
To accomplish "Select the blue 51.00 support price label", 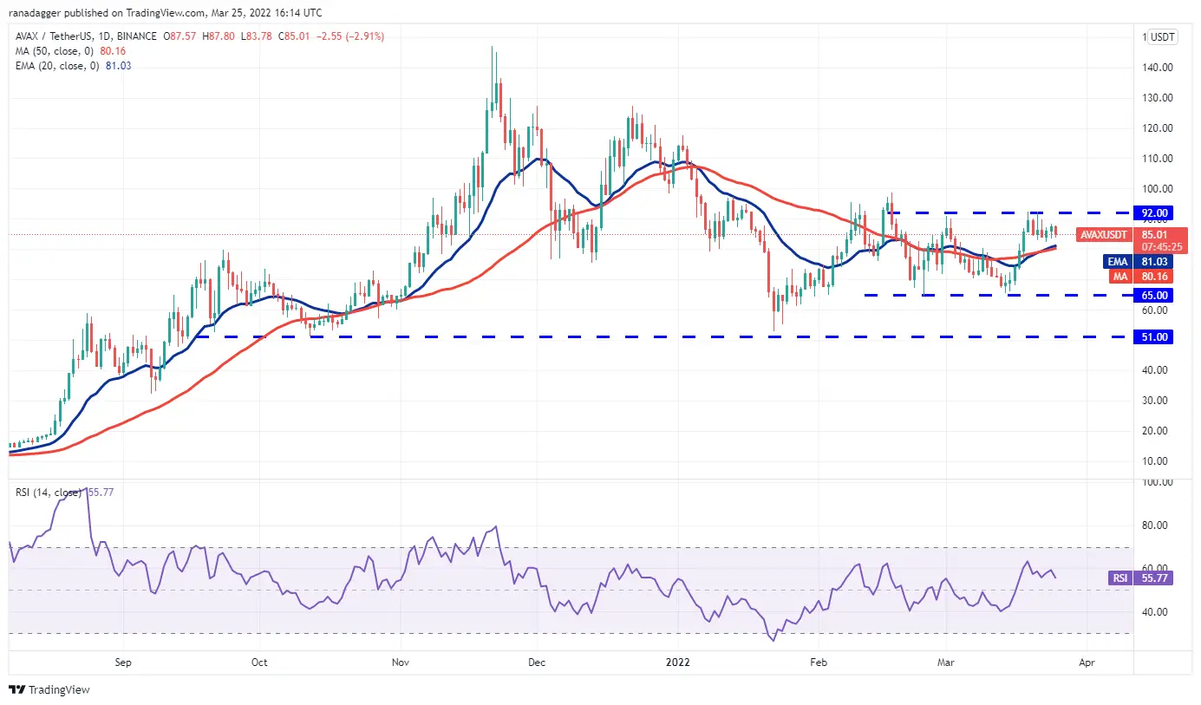I will tap(1155, 337).
